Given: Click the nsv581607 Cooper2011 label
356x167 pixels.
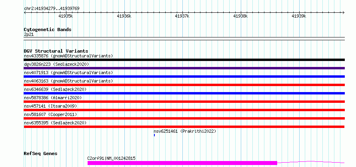Looking at the screenshot, I should (50, 114).
